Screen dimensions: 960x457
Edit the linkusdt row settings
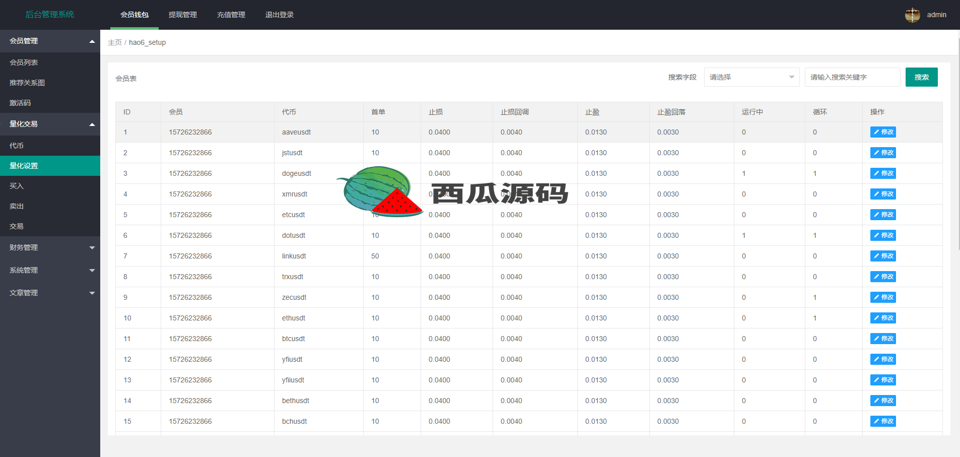pyautogui.click(x=883, y=256)
